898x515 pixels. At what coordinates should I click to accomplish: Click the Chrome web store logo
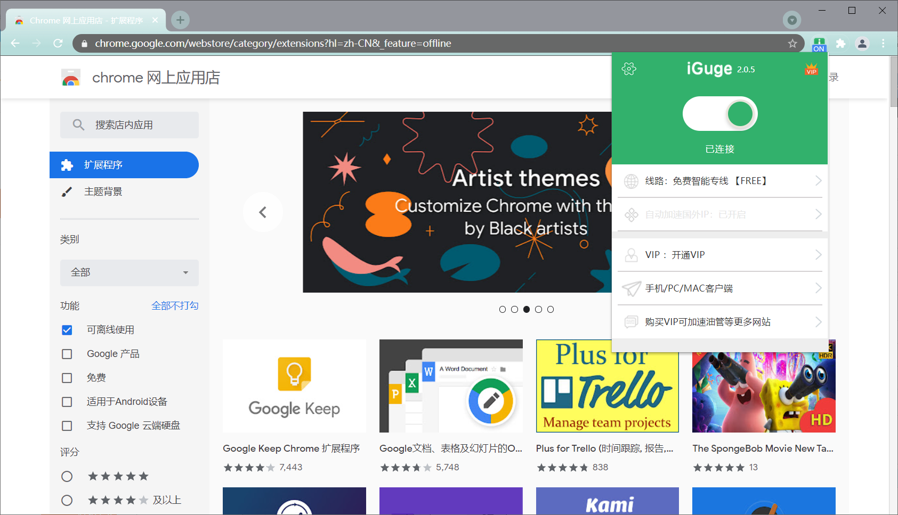point(71,78)
